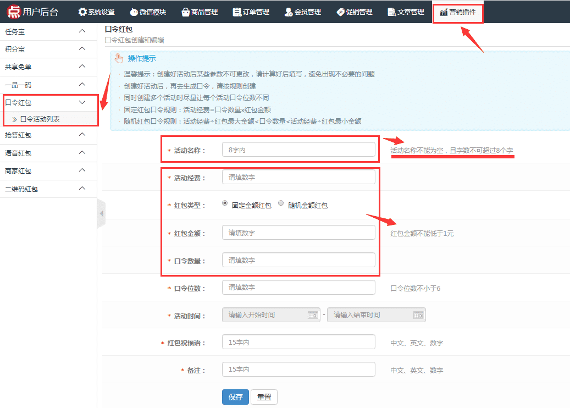This screenshot has height=408, width=570.
Task: Open calendar icon in end time field
Action: [418, 315]
